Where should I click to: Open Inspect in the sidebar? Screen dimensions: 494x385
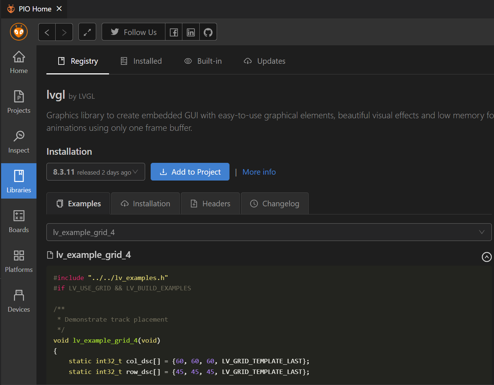pos(19,142)
